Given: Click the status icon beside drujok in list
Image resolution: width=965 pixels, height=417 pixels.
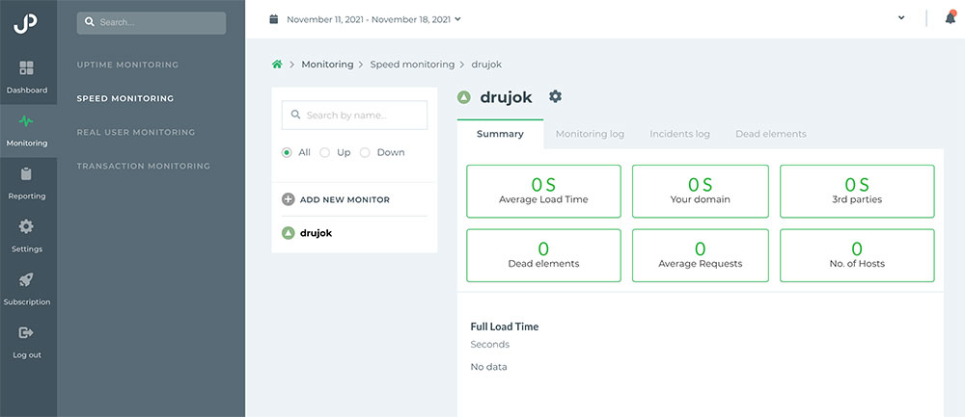Looking at the screenshot, I should click(288, 233).
